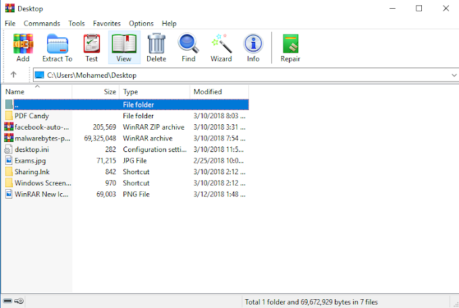Open the View toolbar button
The height and width of the screenshot is (308, 459).
[124, 47]
